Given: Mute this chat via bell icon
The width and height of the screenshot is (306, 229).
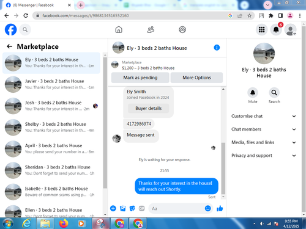Looking at the screenshot, I should coord(253,93).
